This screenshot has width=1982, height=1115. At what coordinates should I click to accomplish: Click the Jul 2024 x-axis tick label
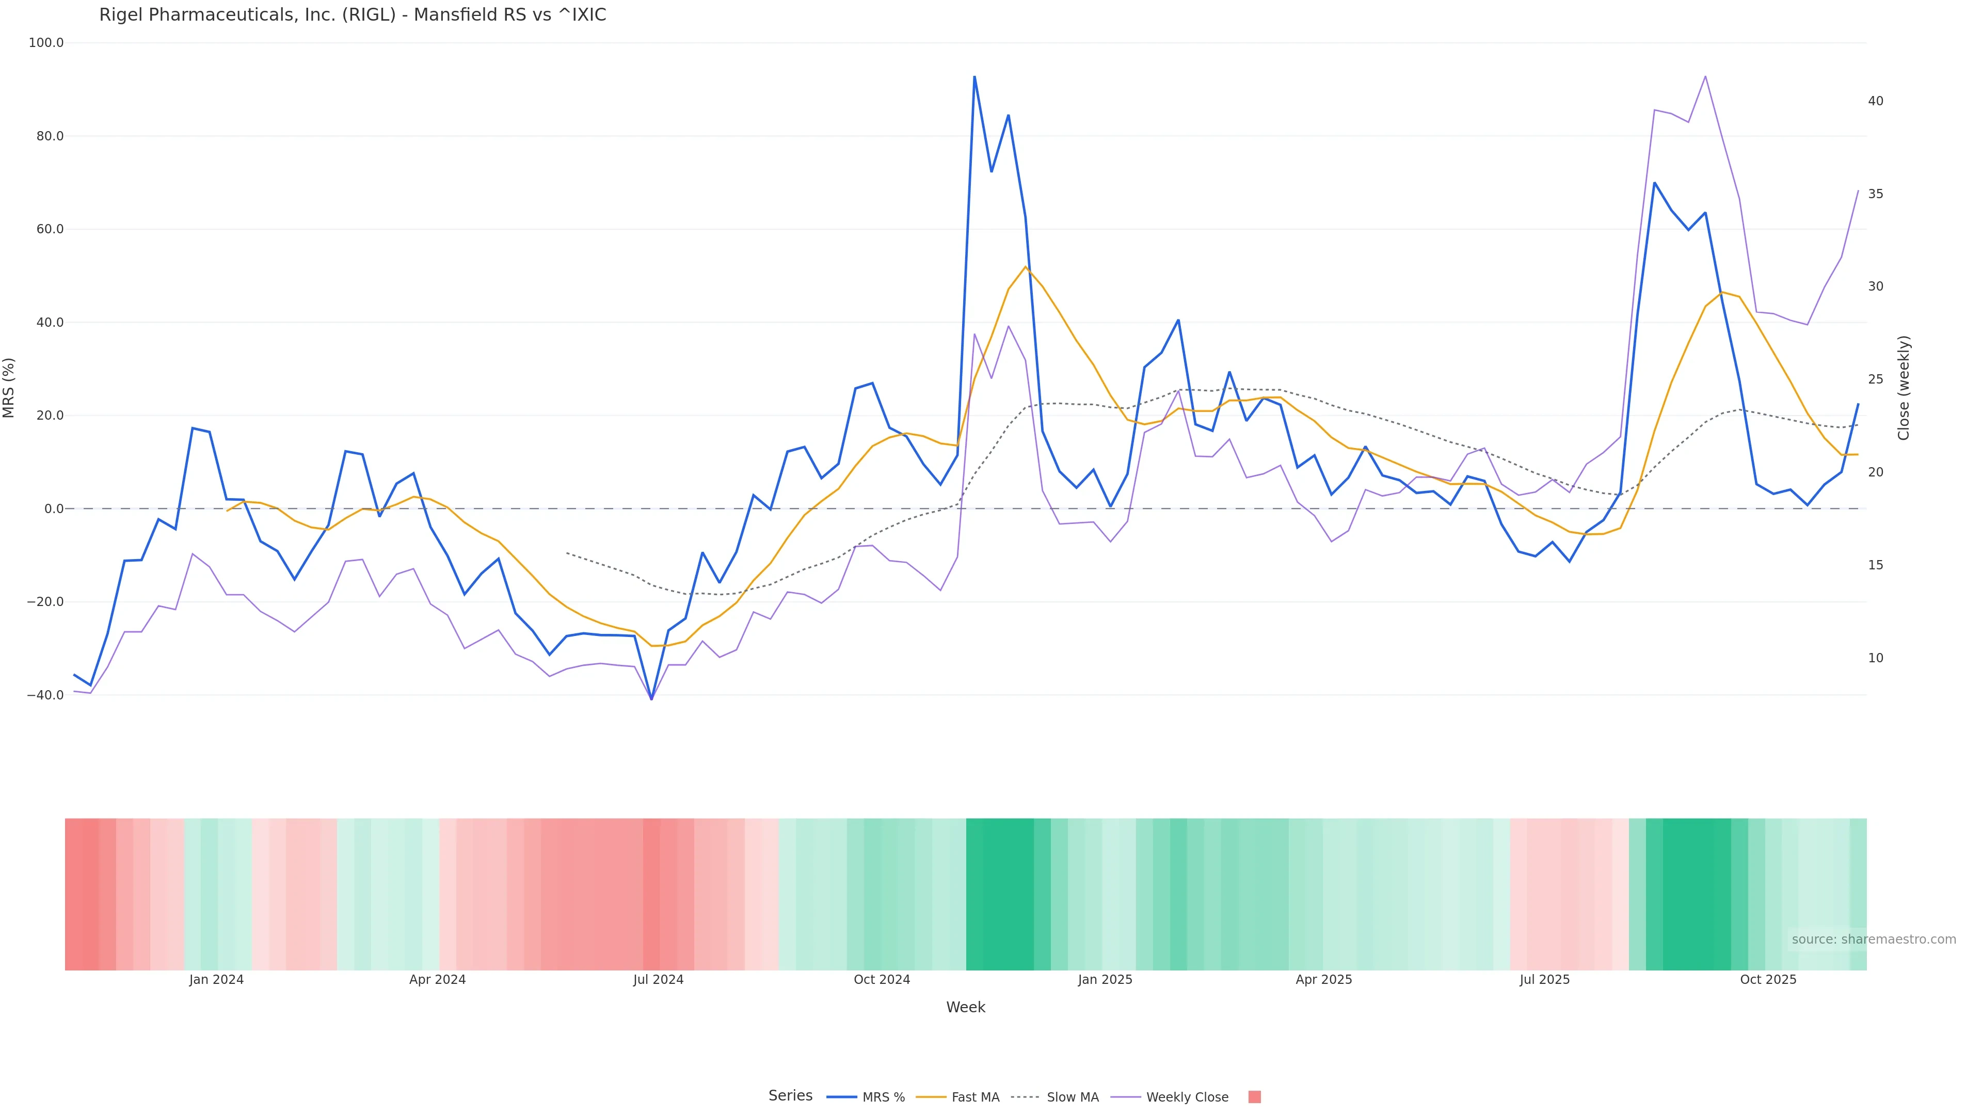click(658, 980)
